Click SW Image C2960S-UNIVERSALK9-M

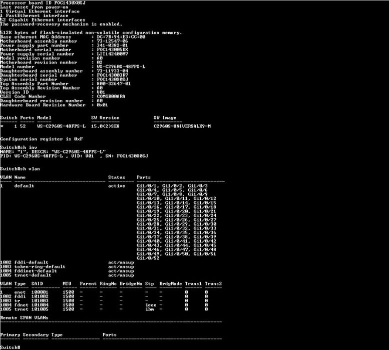(x=182, y=126)
